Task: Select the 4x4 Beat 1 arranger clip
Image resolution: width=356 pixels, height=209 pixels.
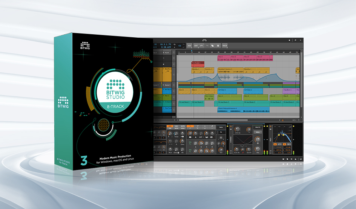Action: click(x=227, y=91)
